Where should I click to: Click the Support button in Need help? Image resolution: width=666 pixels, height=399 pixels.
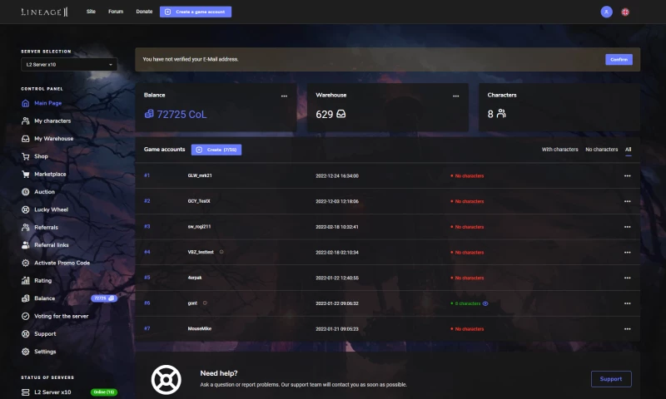coord(611,379)
